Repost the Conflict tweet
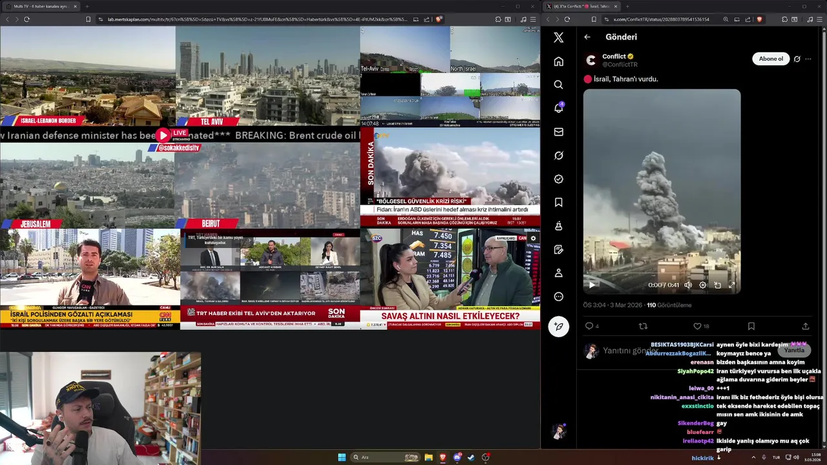Image resolution: width=827 pixels, height=465 pixels. click(x=643, y=326)
